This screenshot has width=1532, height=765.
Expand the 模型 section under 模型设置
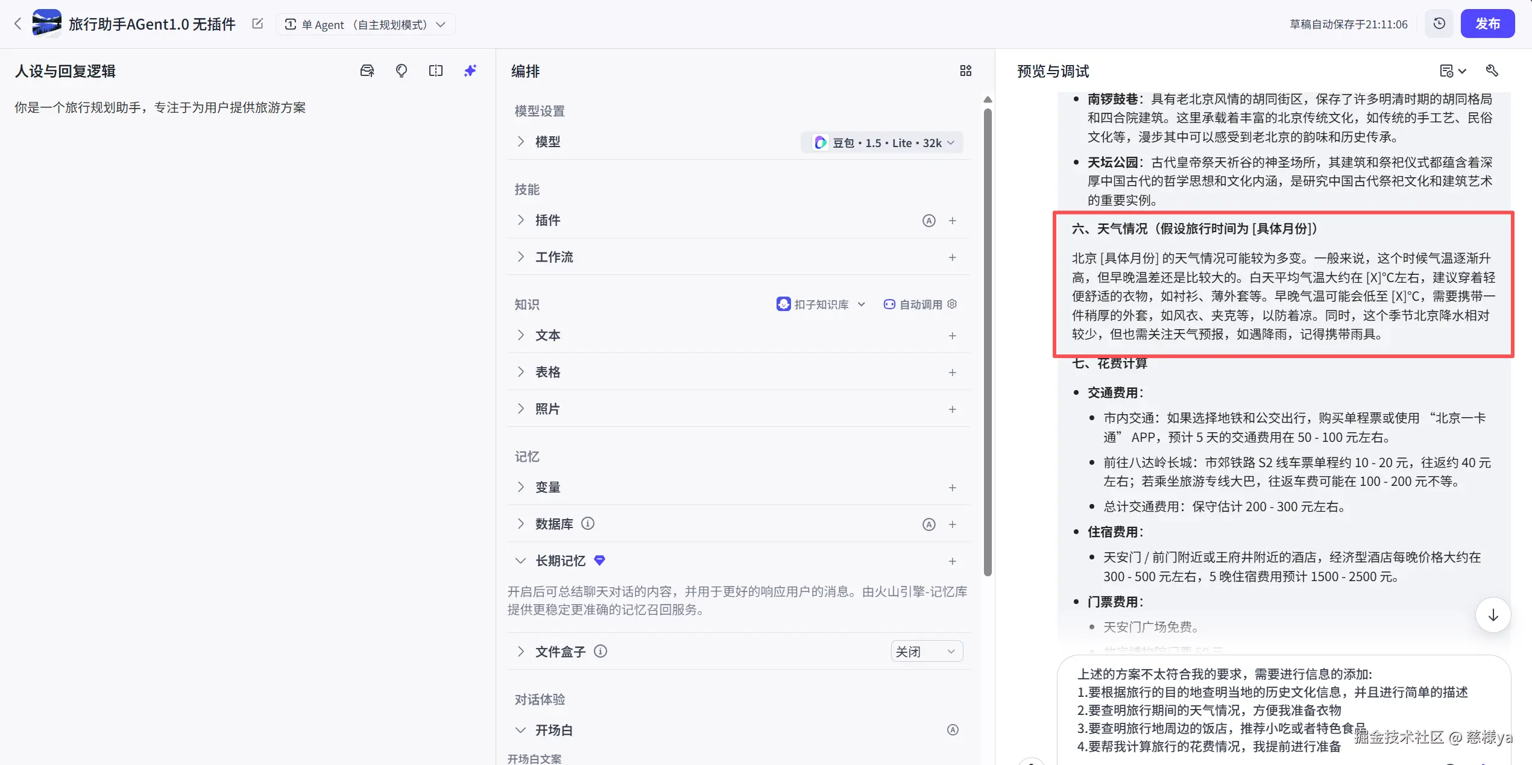point(521,142)
